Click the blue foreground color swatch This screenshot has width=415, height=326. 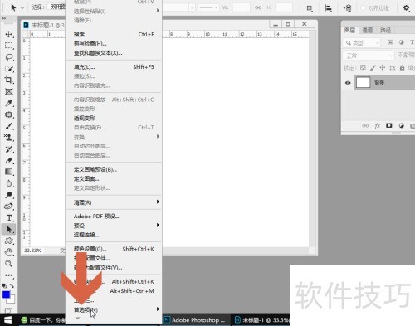[6, 294]
